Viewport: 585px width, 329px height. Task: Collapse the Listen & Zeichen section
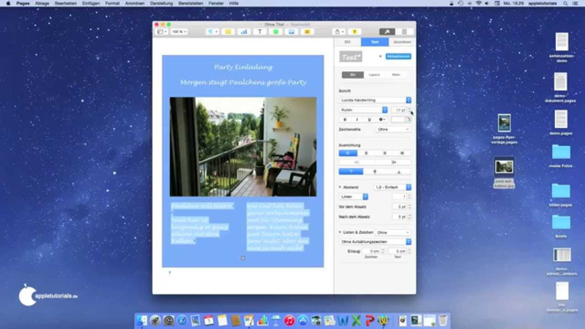(340, 233)
